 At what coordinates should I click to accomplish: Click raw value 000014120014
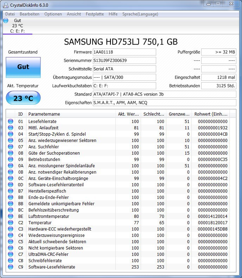coord(213,216)
